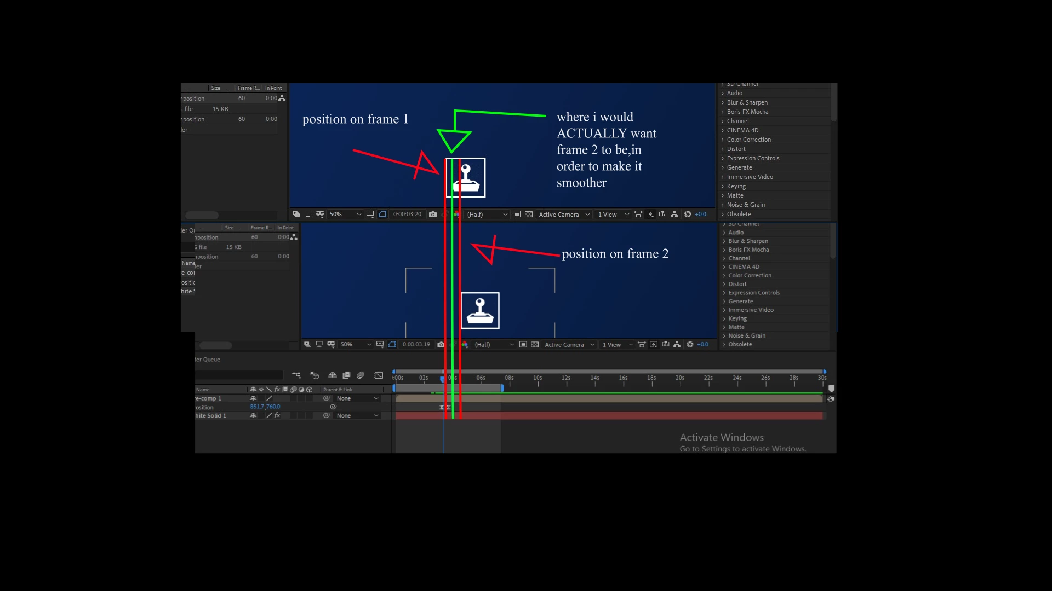Expand the Color Correction effects category
The height and width of the screenshot is (591, 1052).
point(748,140)
